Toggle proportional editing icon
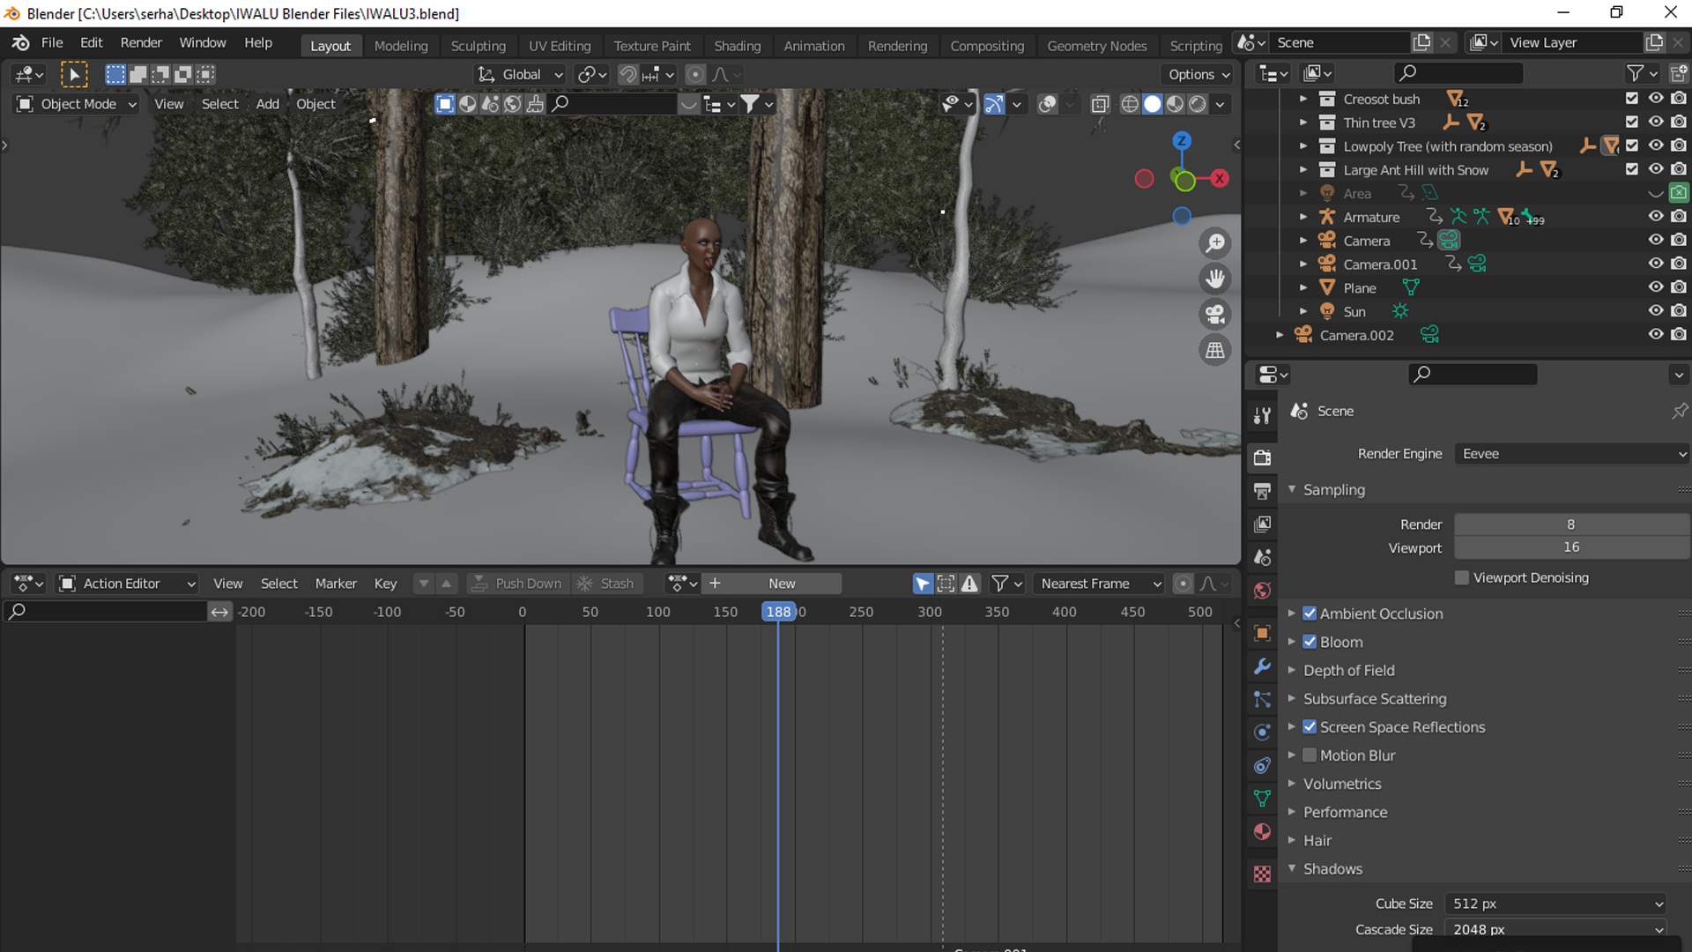 pos(695,75)
